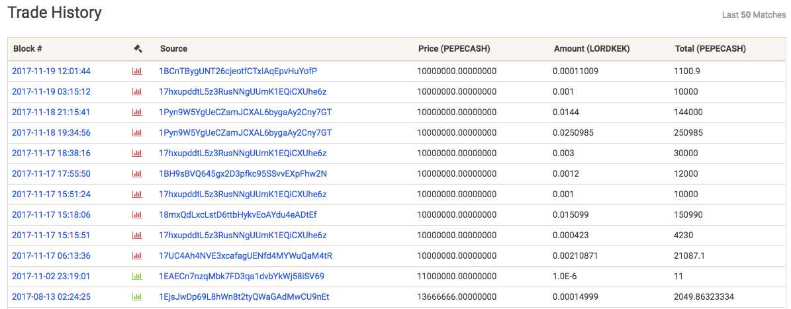Click the Source column header
The image size is (791, 309).
point(173,49)
